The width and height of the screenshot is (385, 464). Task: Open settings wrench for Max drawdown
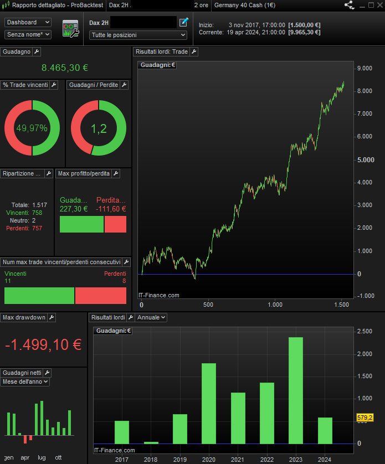[52, 317]
